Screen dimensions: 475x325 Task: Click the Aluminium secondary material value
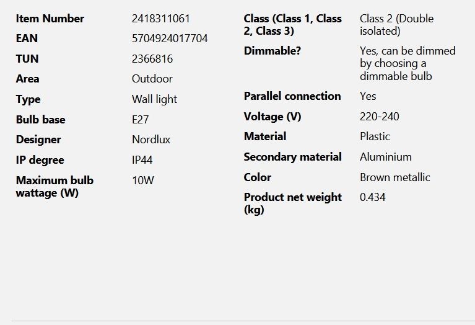click(x=386, y=157)
